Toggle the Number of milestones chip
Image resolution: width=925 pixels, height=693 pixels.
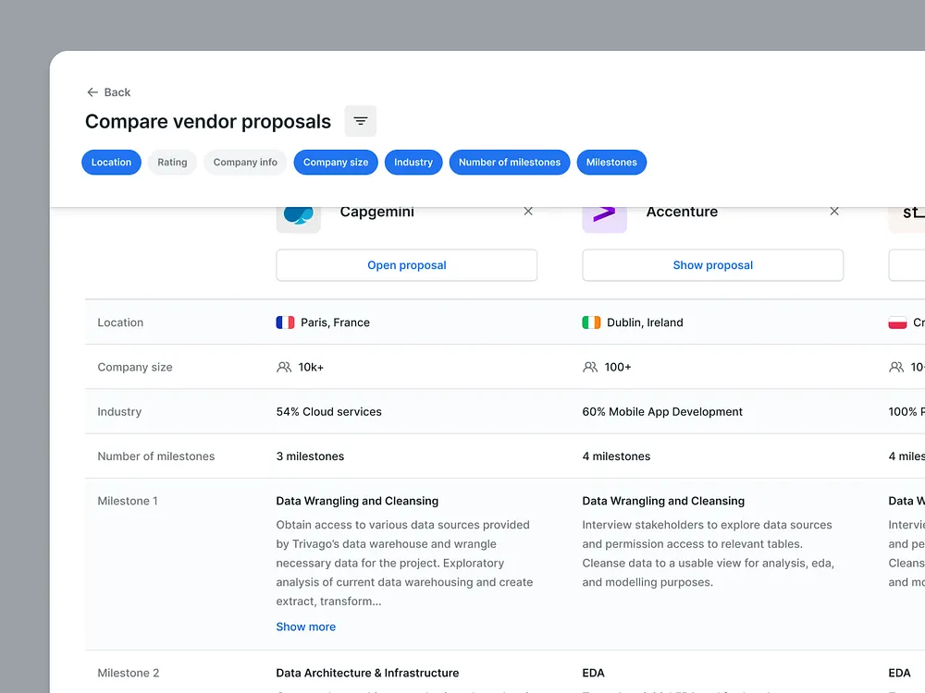point(510,162)
